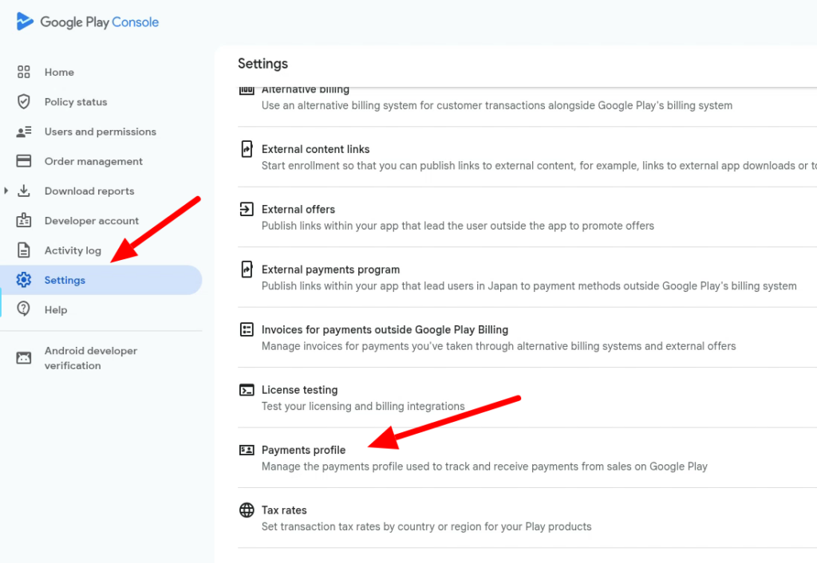
Task: Expand the Download reports submenu arrow
Action: [7, 191]
